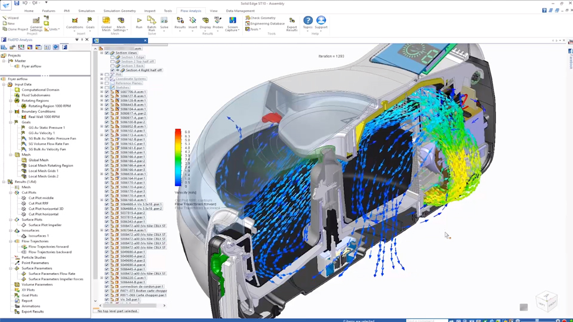Click the view orientation cube
Viewport: 573px width, 322px height.
547,302
